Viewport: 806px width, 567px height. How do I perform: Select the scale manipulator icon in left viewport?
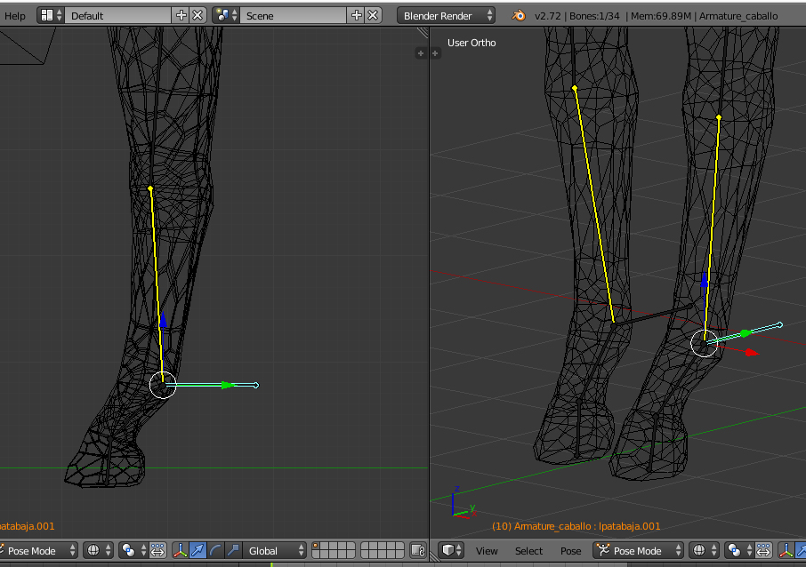pos(232,551)
